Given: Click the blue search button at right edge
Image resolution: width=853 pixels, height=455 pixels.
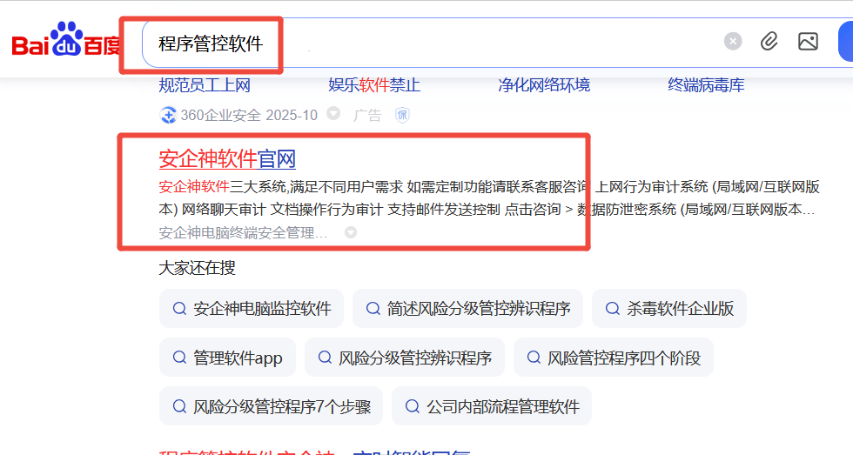Looking at the screenshot, I should point(844,42).
